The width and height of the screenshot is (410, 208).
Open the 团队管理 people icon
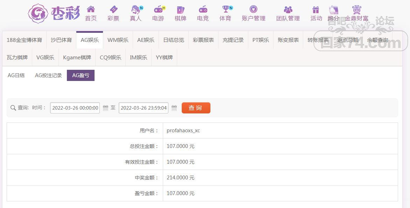[x=288, y=10]
